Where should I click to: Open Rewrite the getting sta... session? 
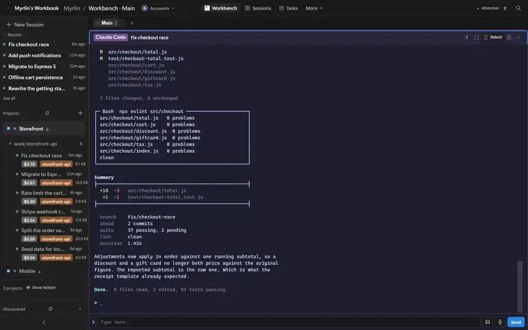44,88
